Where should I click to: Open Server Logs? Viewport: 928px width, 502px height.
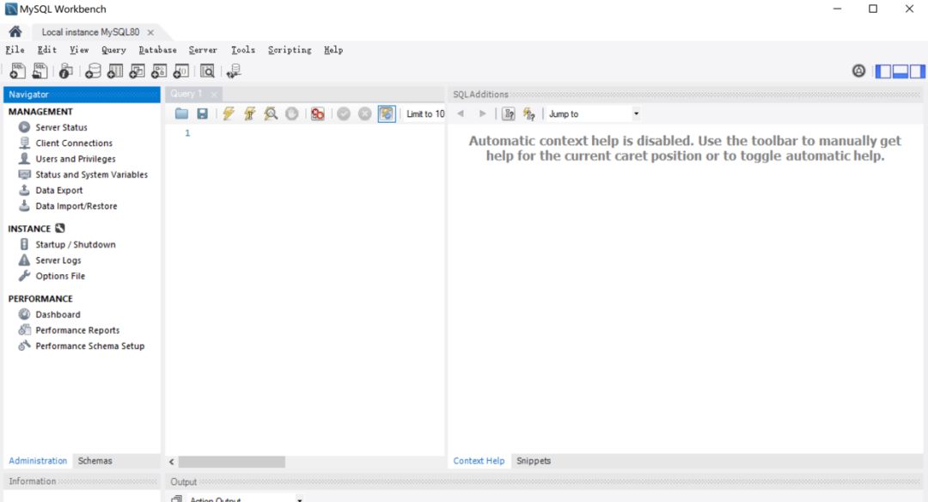[x=58, y=260]
